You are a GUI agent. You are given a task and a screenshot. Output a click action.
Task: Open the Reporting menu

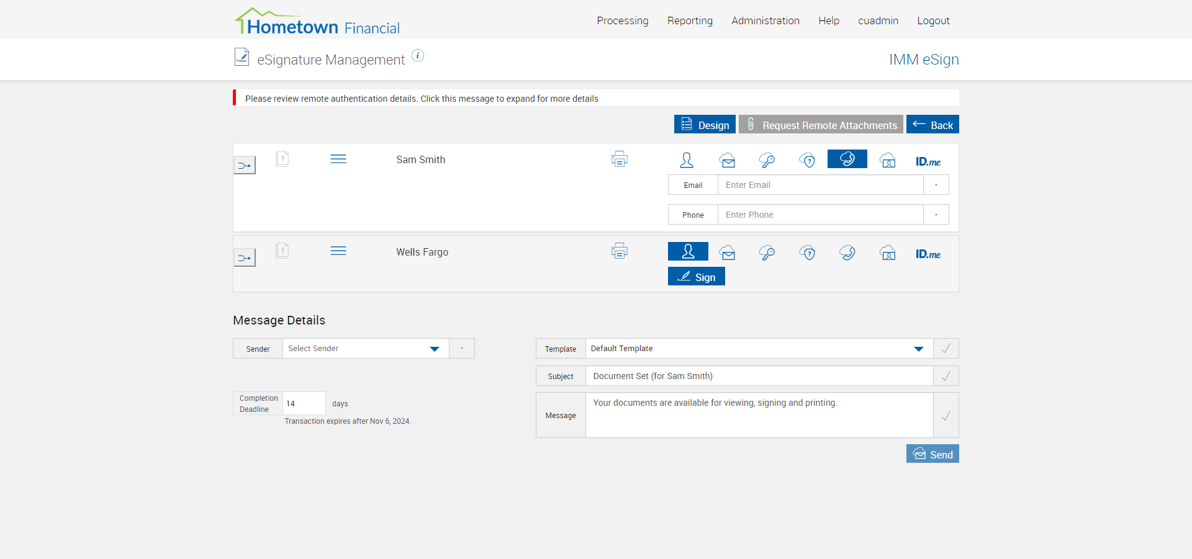coord(690,20)
